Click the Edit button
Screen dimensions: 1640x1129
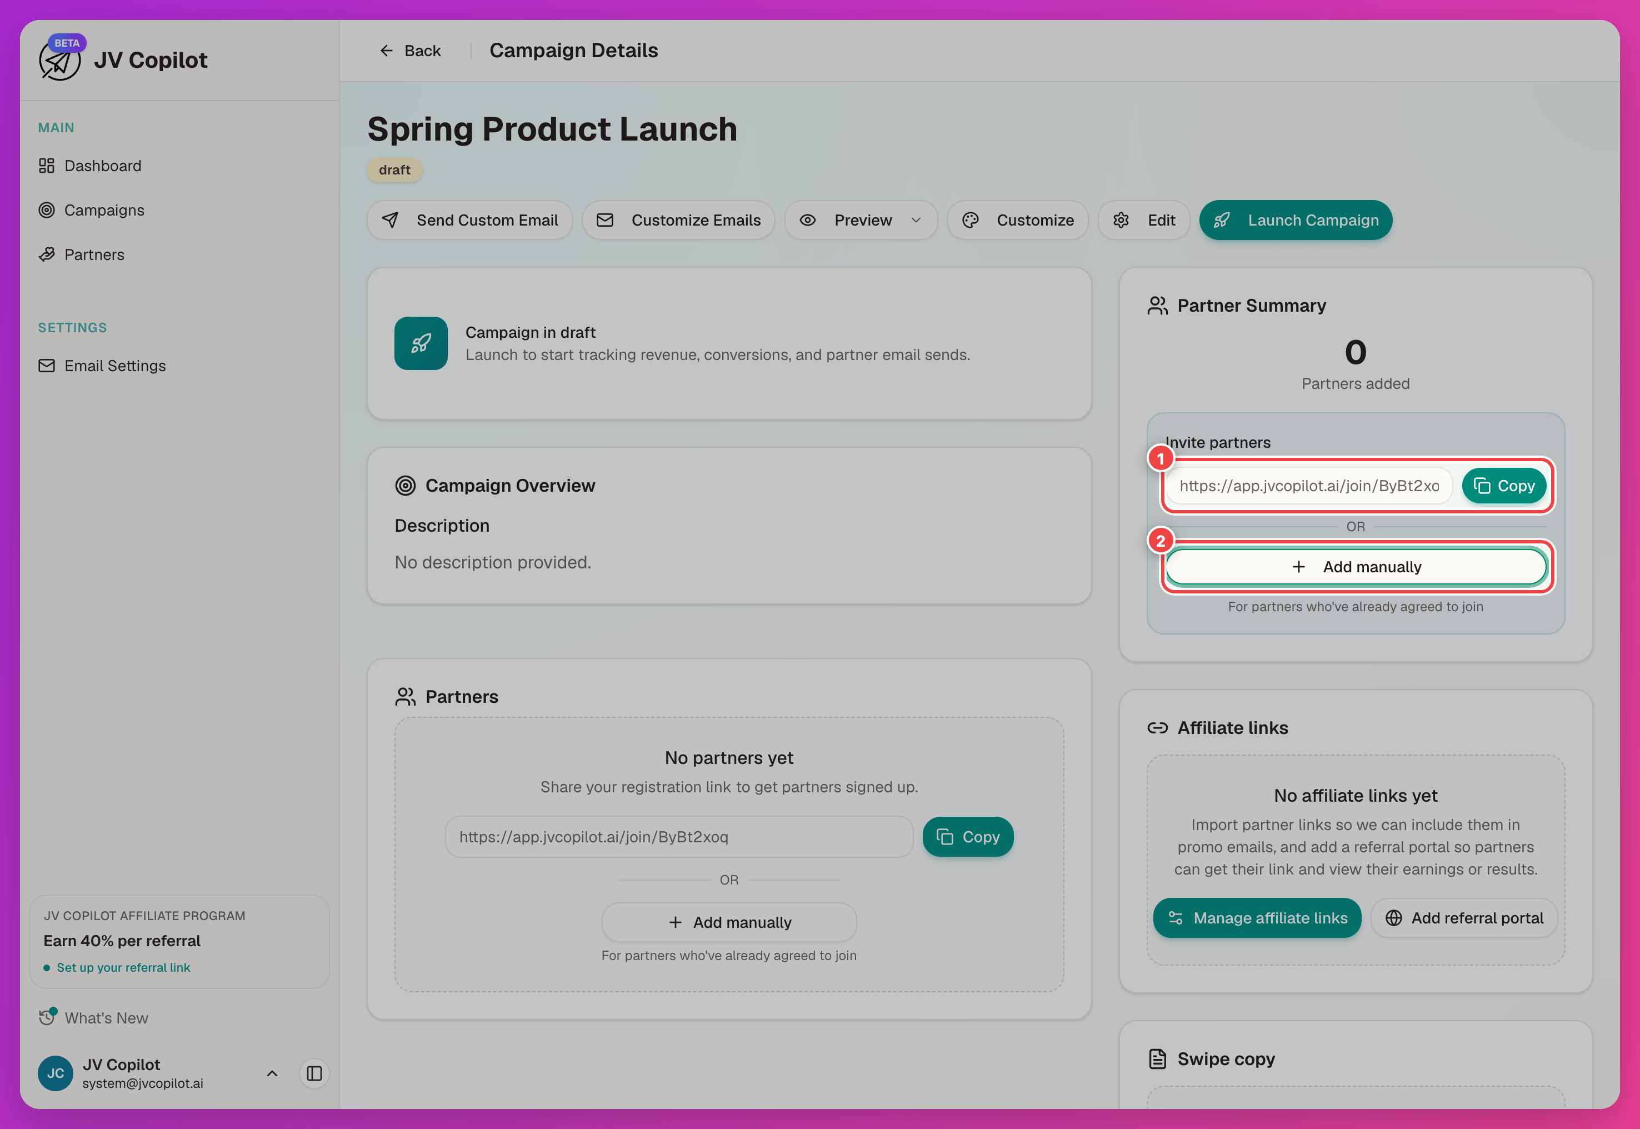pos(1143,220)
